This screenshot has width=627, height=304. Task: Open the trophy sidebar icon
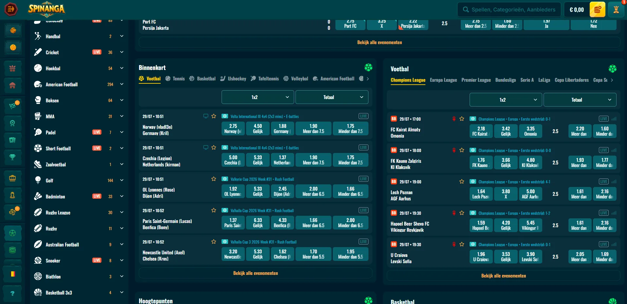pyautogui.click(x=12, y=157)
